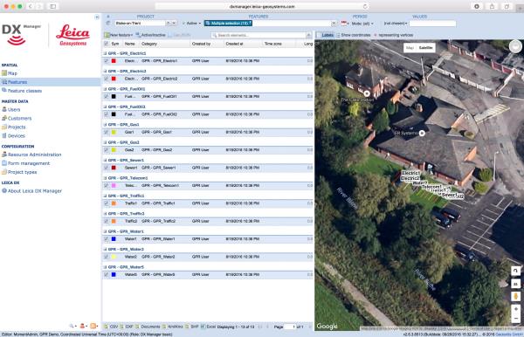Switch map to Satellite view

(x=426, y=48)
